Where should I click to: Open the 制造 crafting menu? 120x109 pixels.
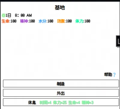(61, 84)
